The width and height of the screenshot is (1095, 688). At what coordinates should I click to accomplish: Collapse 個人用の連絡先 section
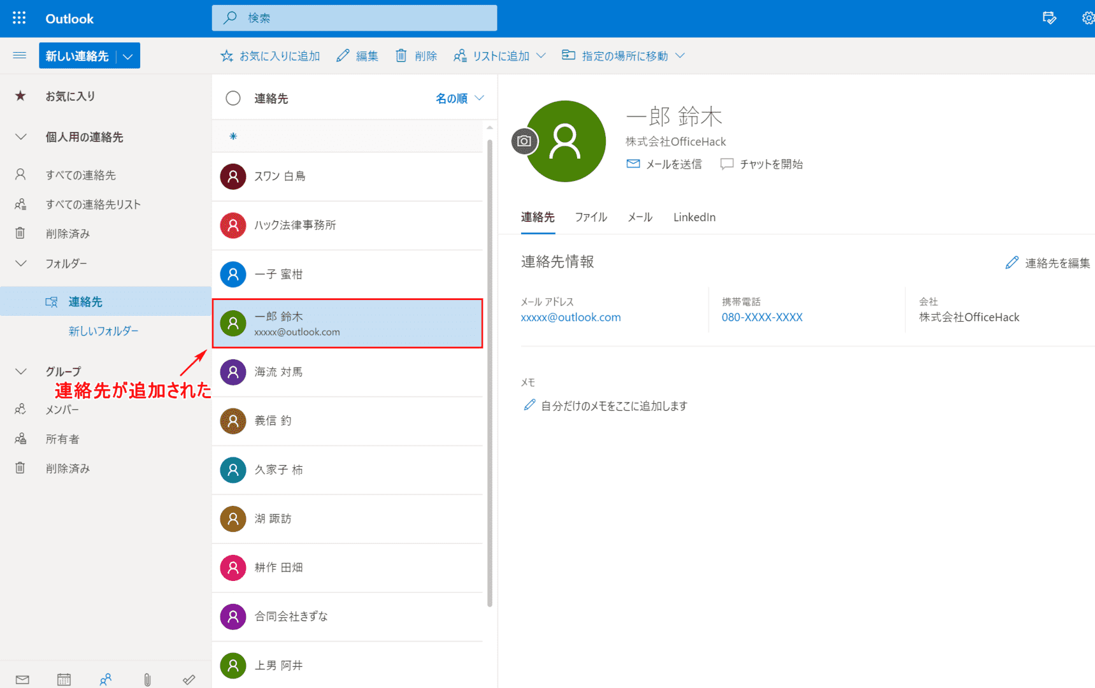pos(21,137)
